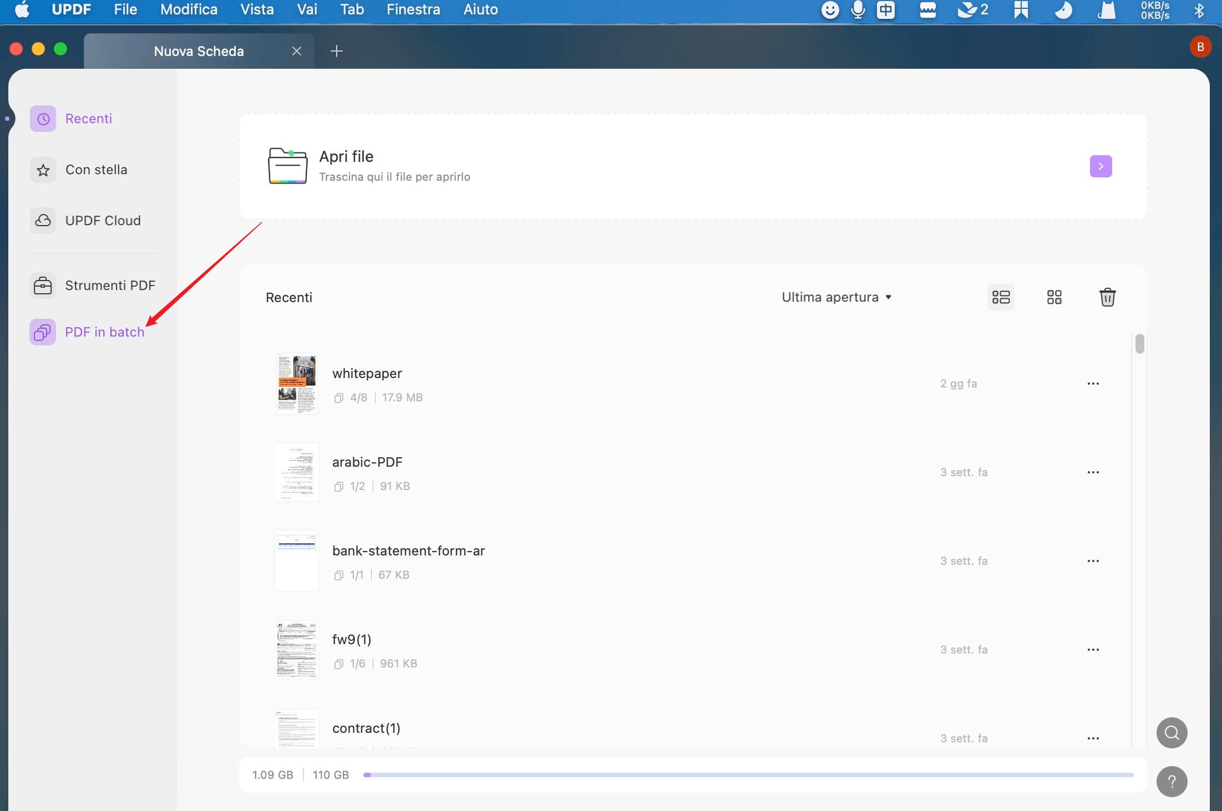Click the contract(1) file name
Viewport: 1222px width, 811px height.
[x=366, y=728]
